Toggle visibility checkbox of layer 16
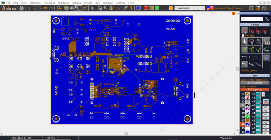 coord(248,124)
